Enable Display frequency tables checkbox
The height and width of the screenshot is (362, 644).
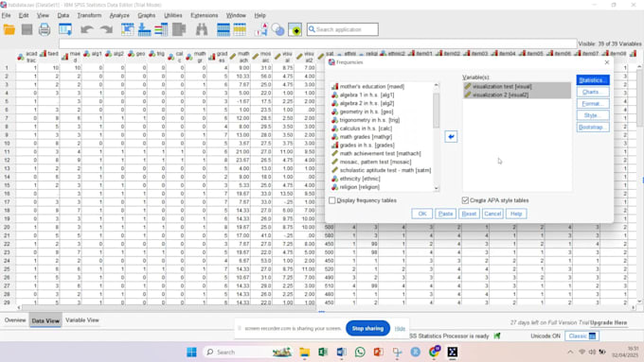pos(331,200)
